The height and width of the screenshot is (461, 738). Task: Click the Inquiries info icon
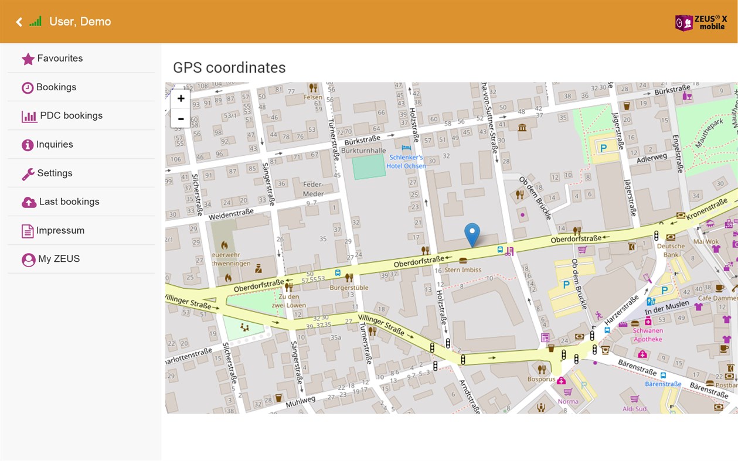point(28,145)
